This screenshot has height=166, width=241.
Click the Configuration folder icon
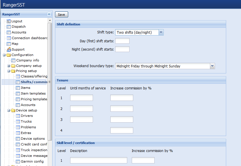(x=9, y=55)
